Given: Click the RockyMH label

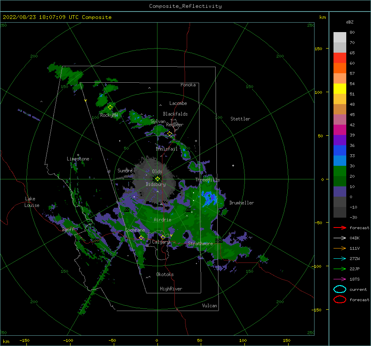Looking at the screenshot, I should tap(109, 115).
